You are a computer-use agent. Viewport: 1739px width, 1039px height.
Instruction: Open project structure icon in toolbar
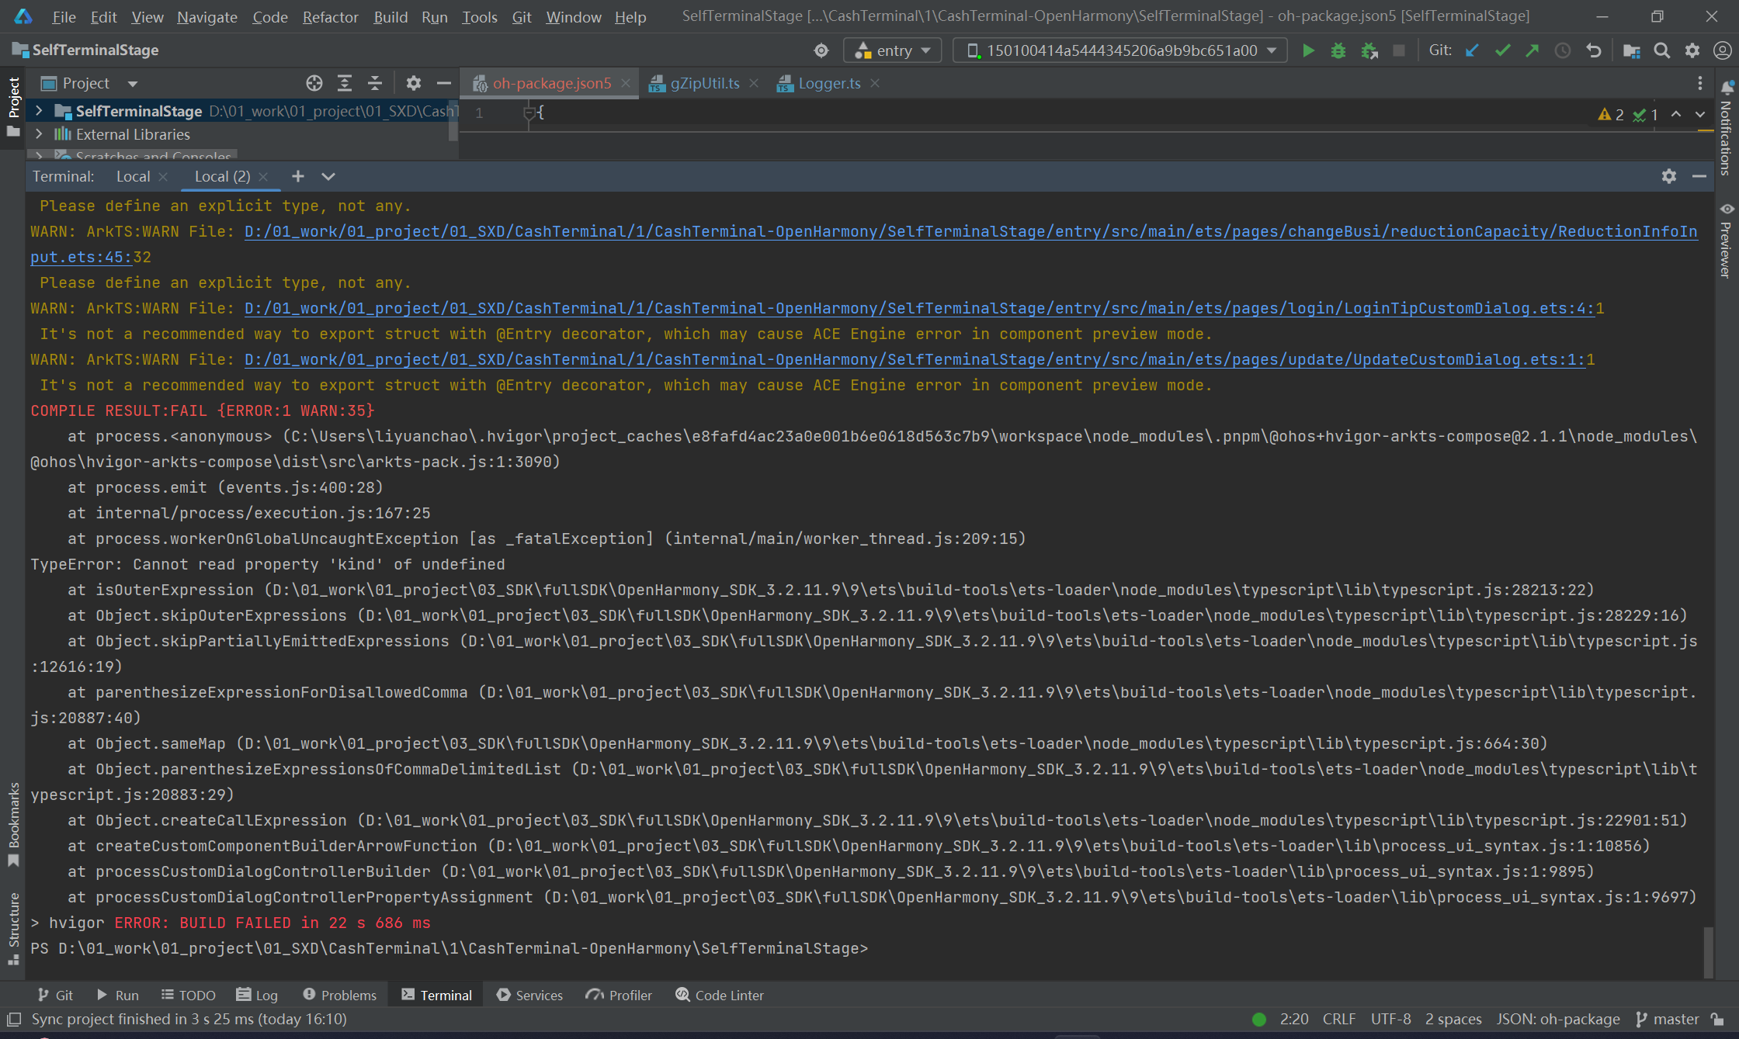[x=1631, y=50]
